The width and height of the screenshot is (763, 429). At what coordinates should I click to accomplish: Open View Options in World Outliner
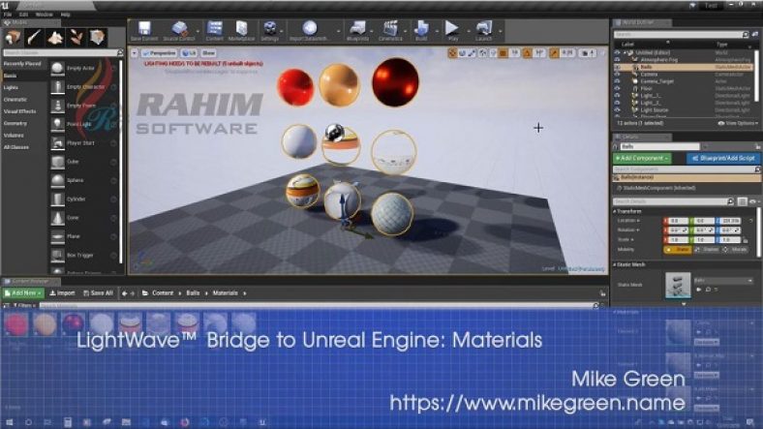coord(738,124)
